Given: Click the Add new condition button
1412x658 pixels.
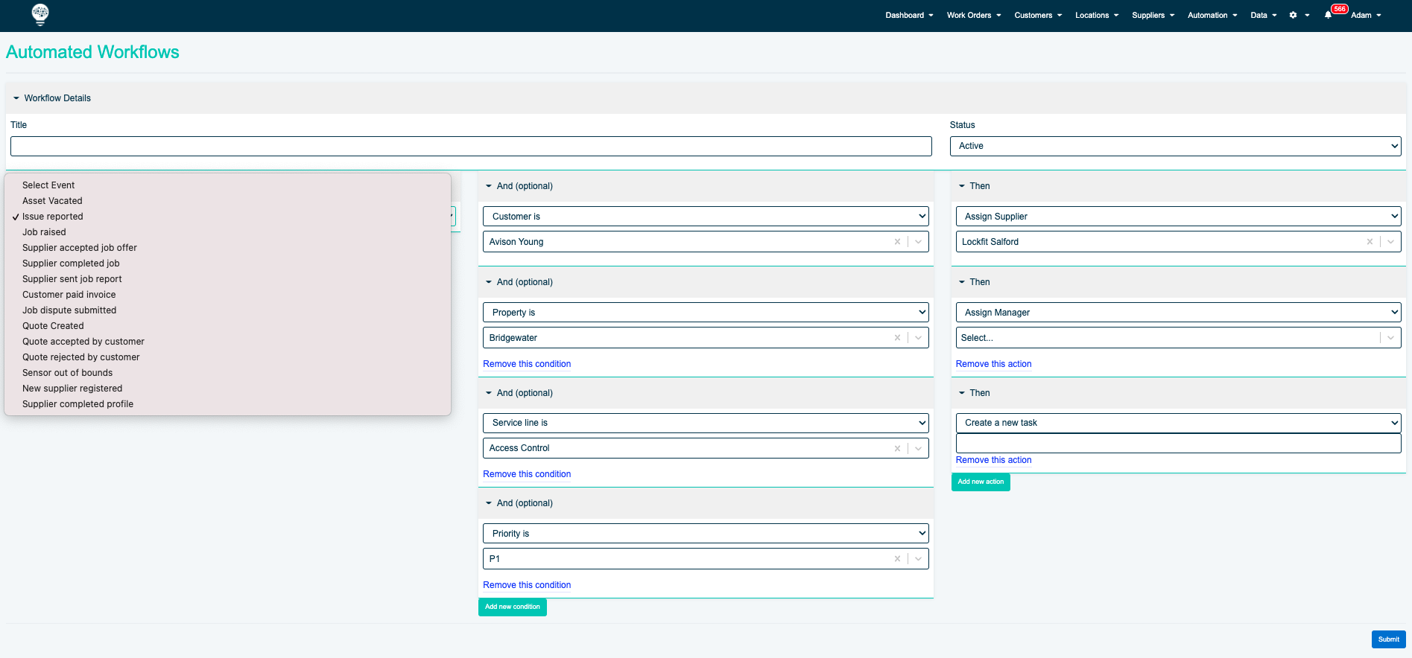Looking at the screenshot, I should (513, 607).
